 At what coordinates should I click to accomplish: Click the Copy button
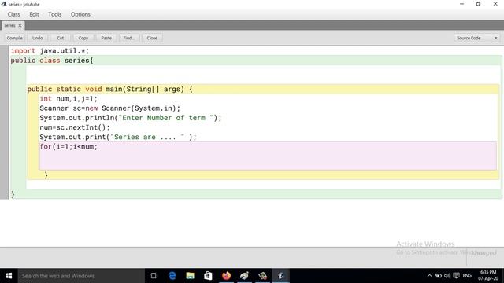point(83,38)
